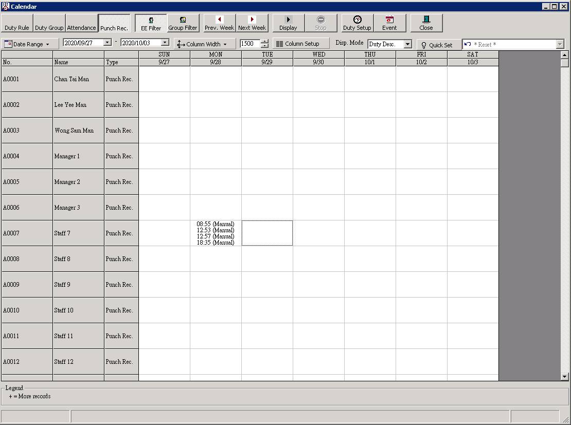The width and height of the screenshot is (571, 425).
Task: Switch to Duty Group tab
Action: (x=49, y=23)
